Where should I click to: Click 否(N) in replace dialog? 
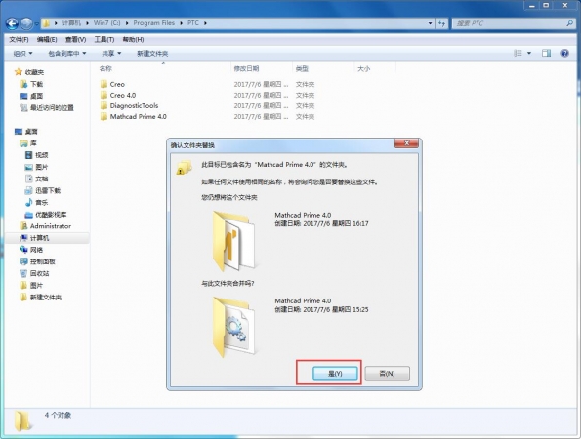(x=388, y=374)
